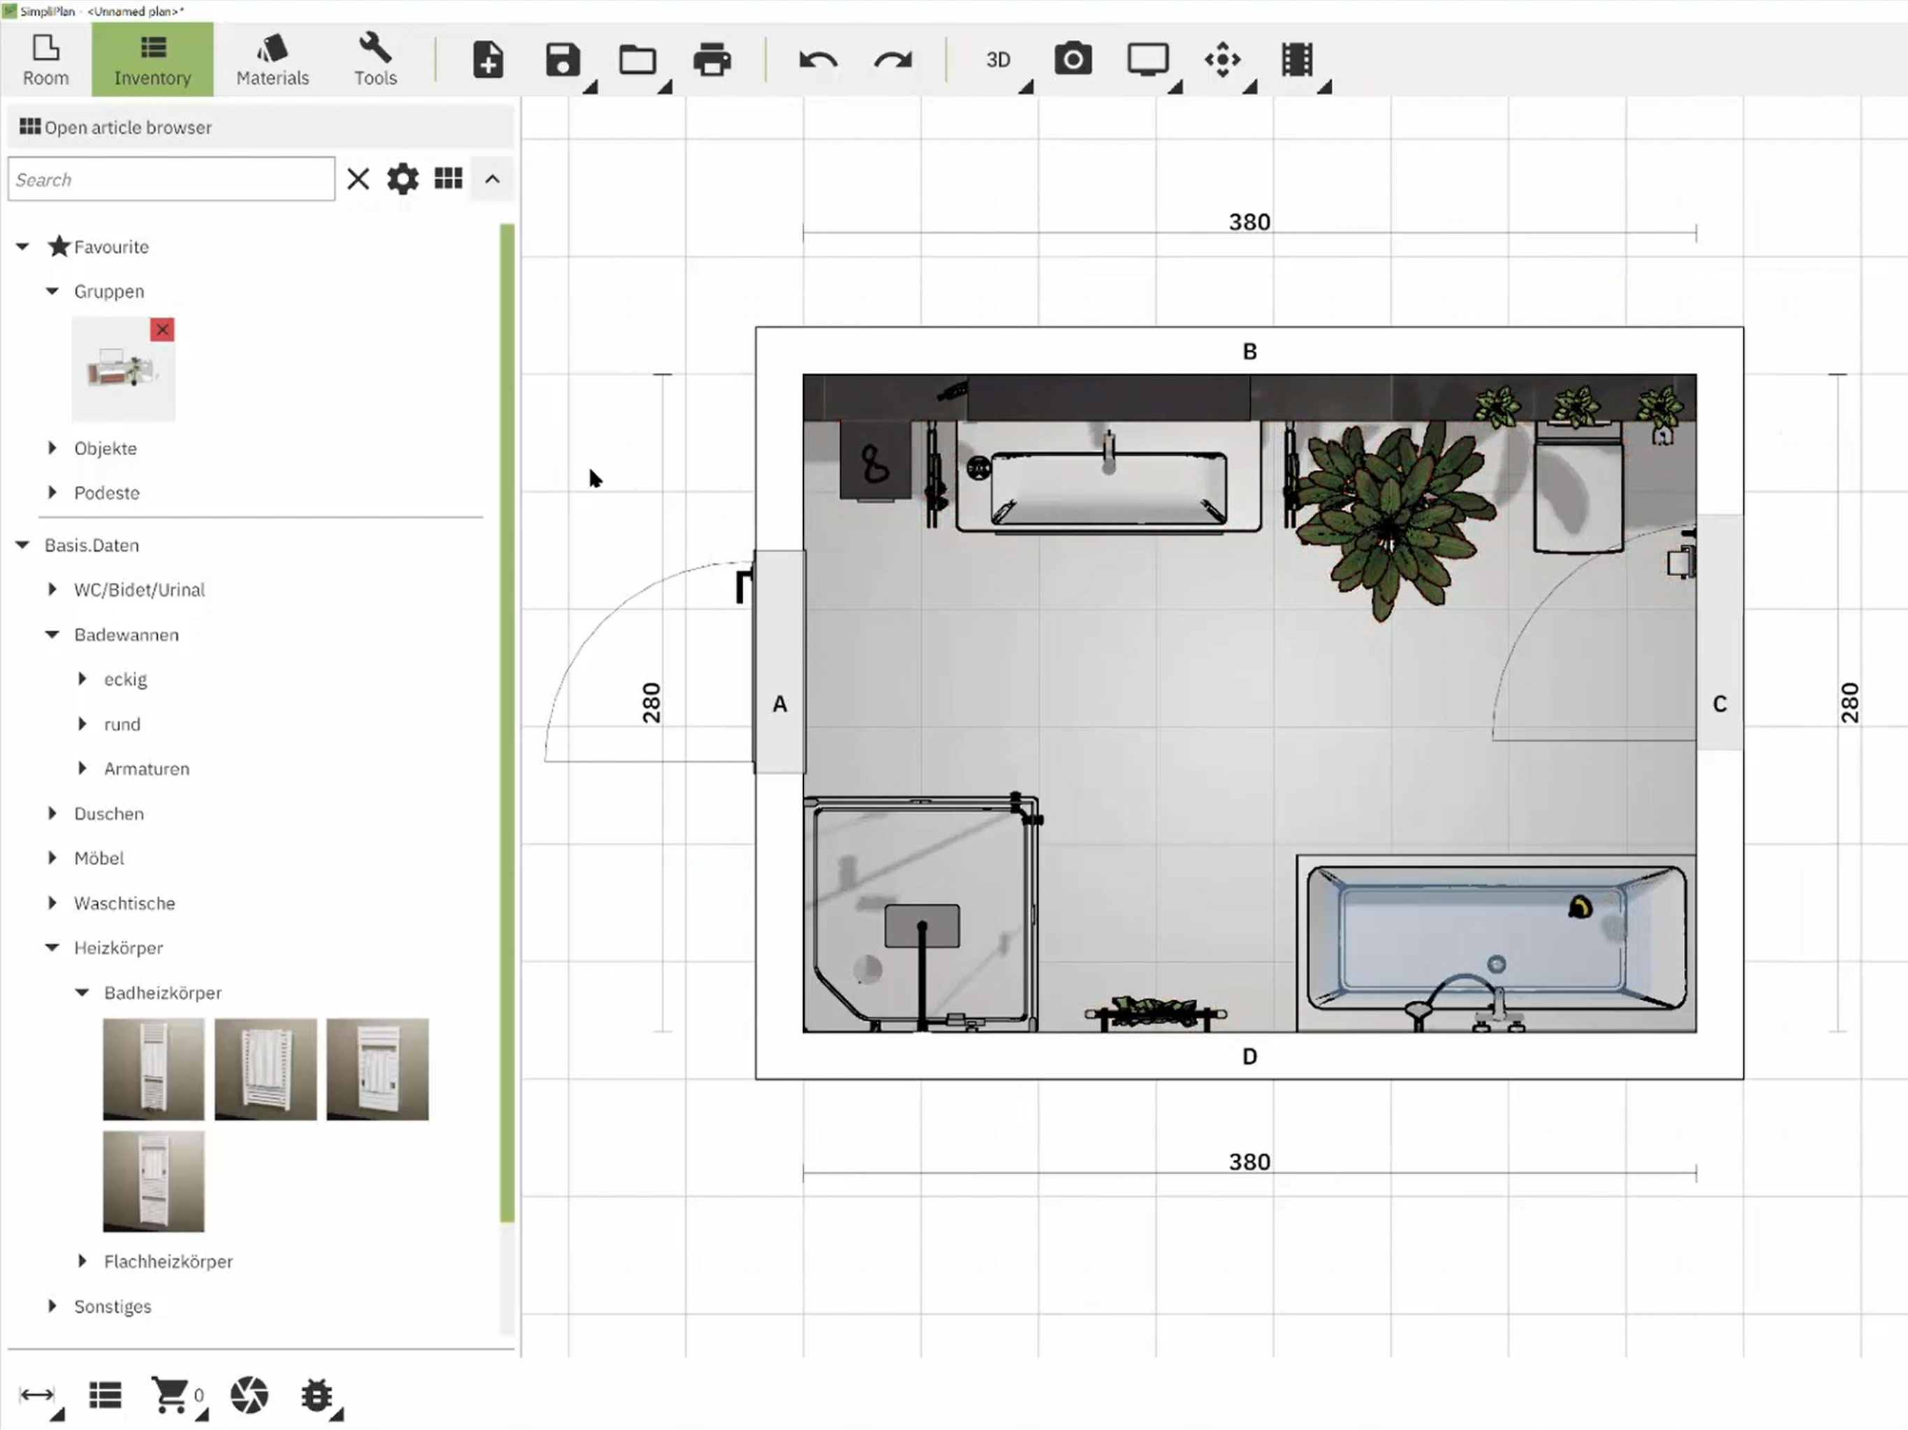Switch to the Materials tab
The image size is (1908, 1430).
pos(272,59)
